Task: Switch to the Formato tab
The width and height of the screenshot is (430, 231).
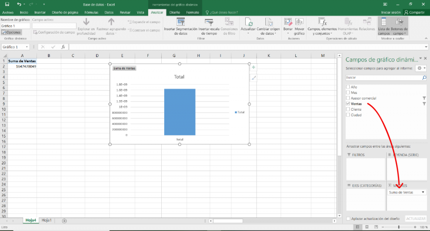Action: tap(192, 13)
